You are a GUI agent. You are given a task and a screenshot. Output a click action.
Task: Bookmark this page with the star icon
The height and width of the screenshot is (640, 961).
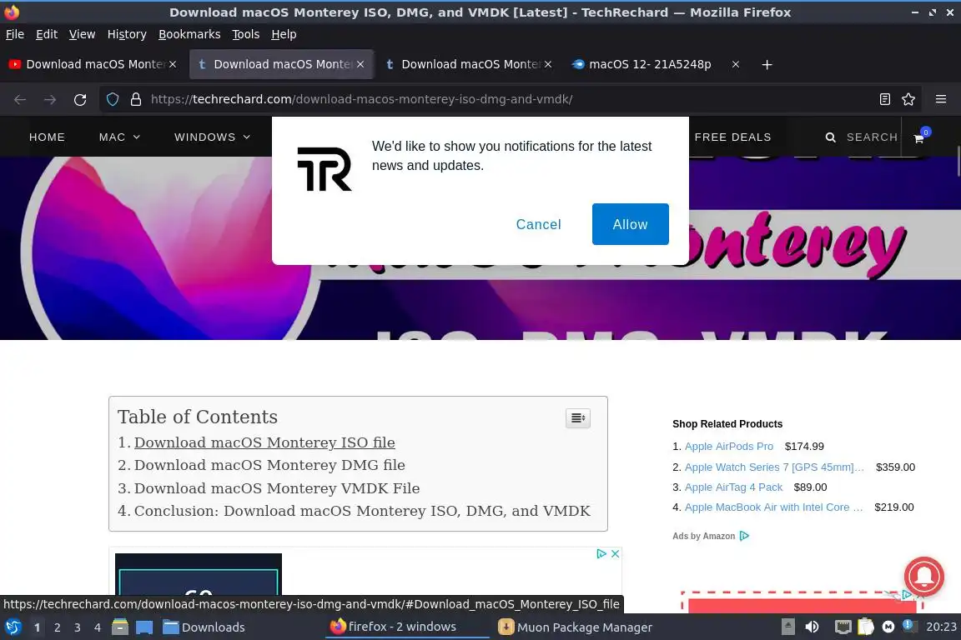click(908, 99)
